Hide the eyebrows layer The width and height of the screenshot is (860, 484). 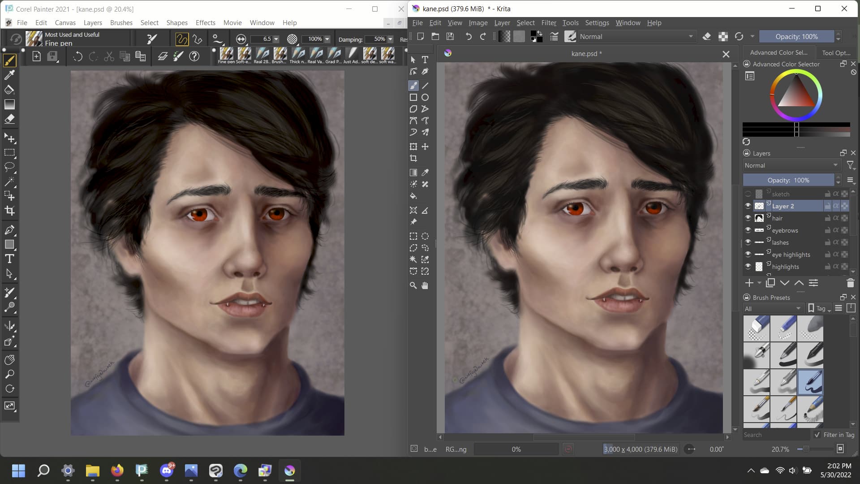(x=748, y=230)
